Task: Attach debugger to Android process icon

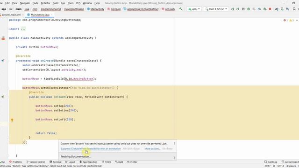Action: pyautogui.click(x=265, y=9)
